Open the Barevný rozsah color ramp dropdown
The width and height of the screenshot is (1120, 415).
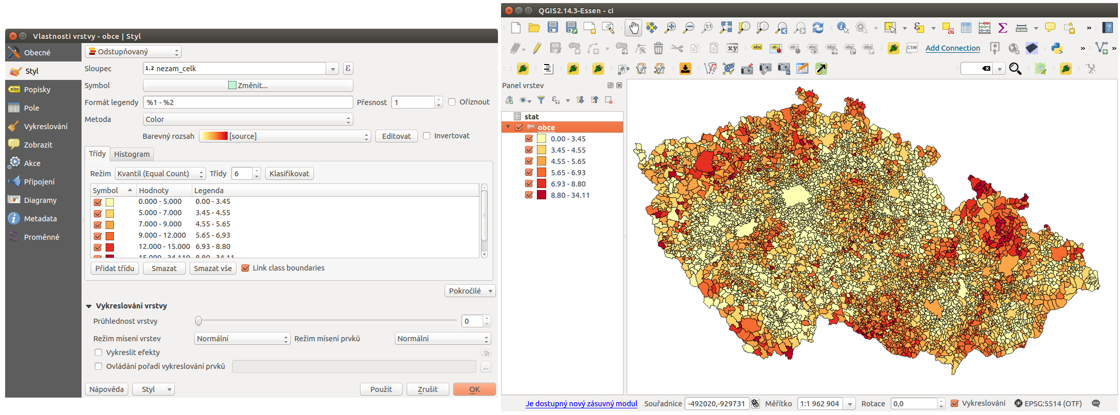[285, 136]
